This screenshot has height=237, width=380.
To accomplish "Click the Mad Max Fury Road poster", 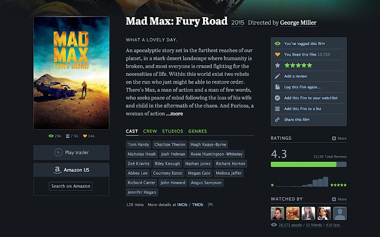I will click(71, 73).
